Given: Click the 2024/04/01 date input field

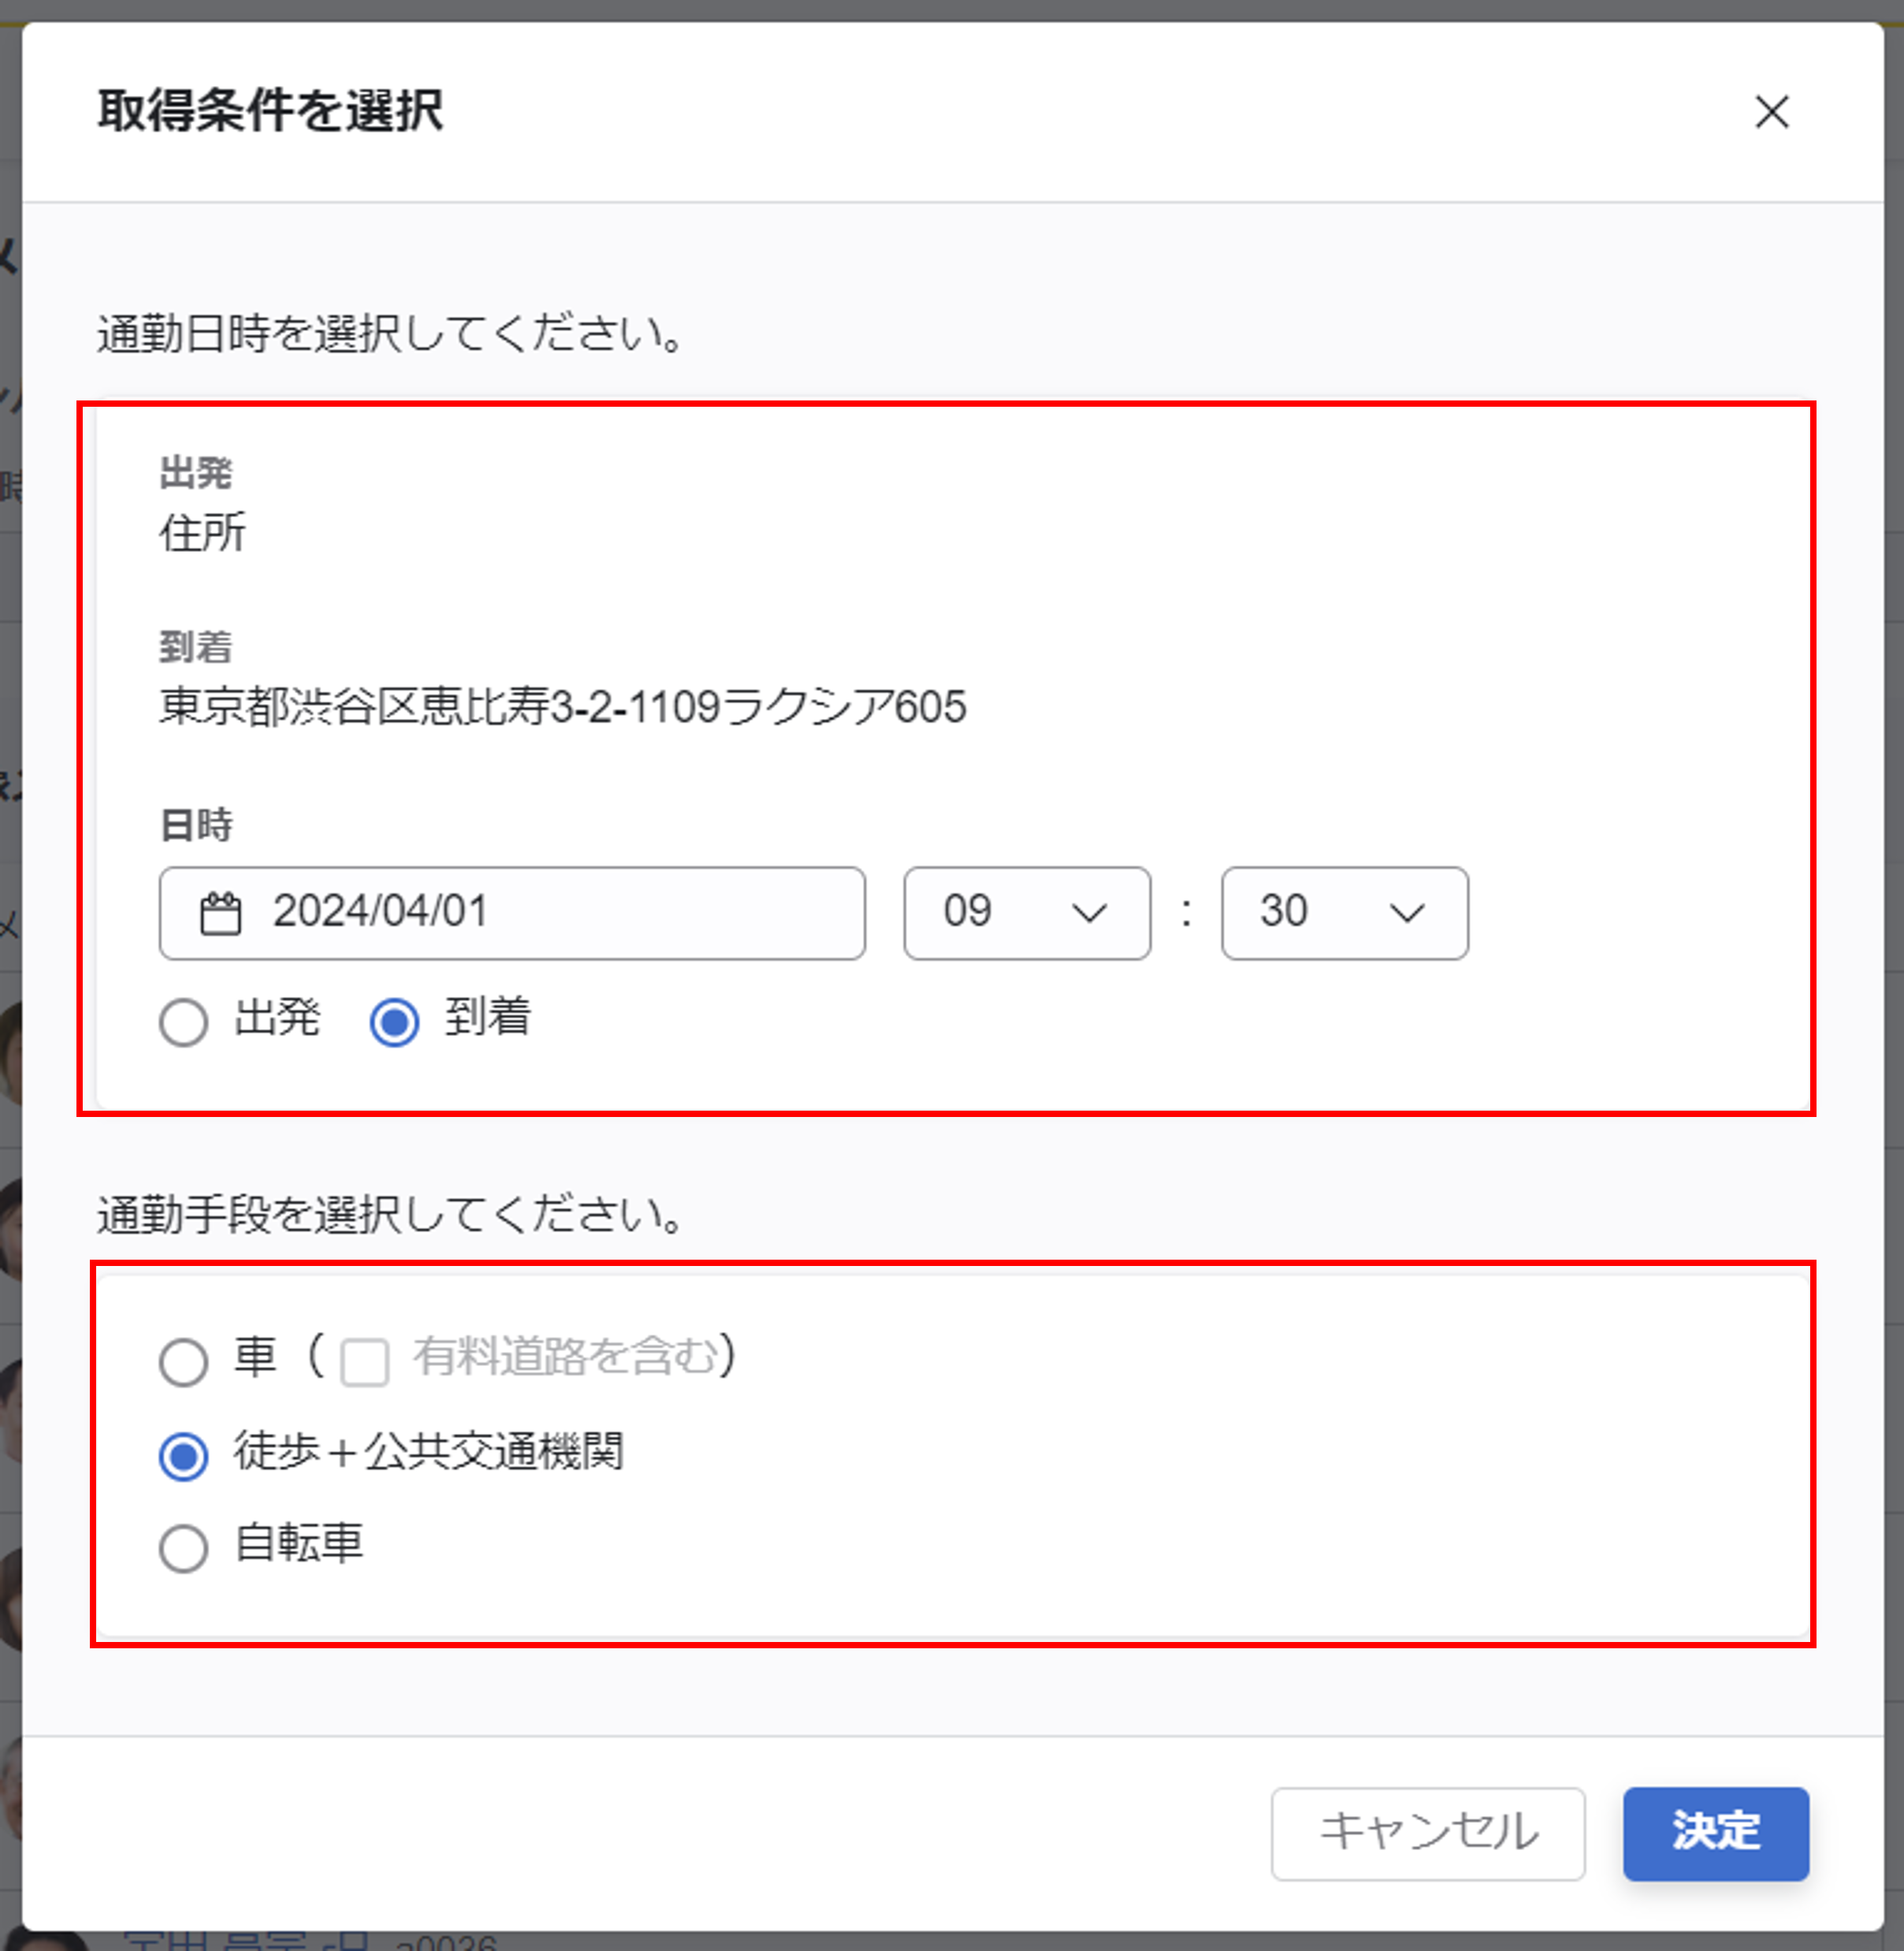Looking at the screenshot, I should pyautogui.click(x=540, y=913).
